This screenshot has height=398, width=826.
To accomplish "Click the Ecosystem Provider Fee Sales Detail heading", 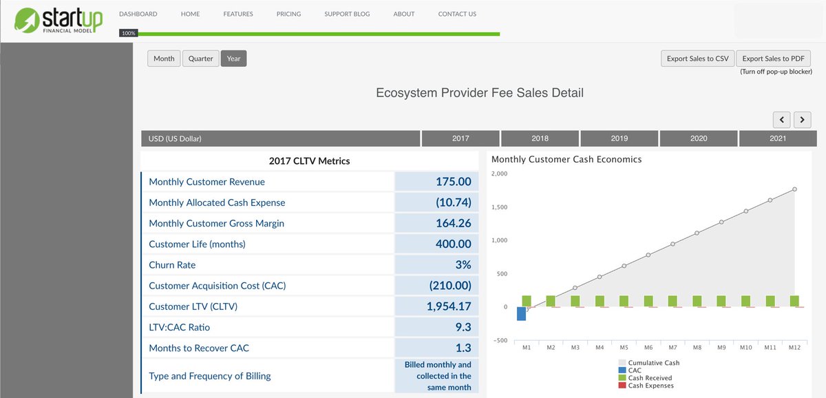I will pyautogui.click(x=480, y=92).
